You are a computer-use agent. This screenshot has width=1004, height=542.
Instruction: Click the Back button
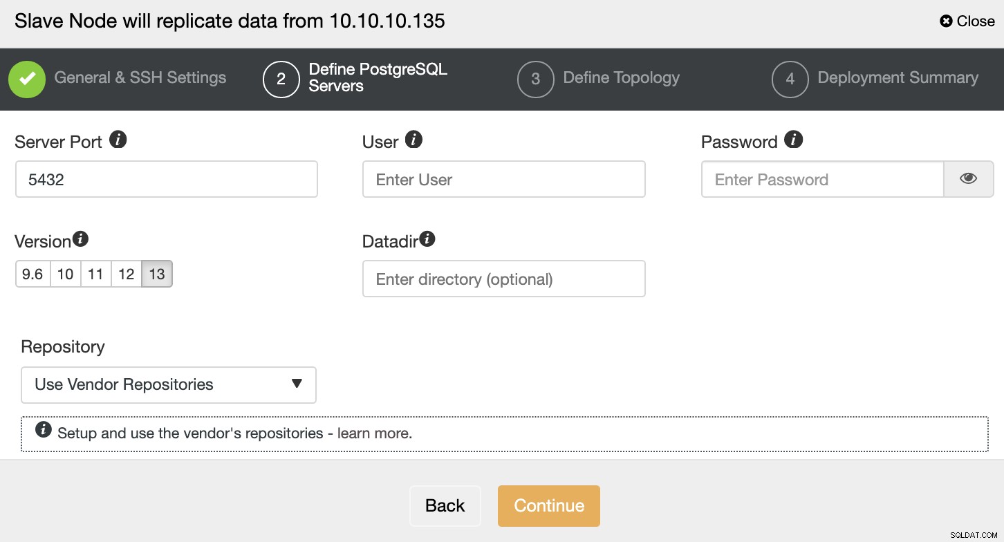tap(445, 506)
